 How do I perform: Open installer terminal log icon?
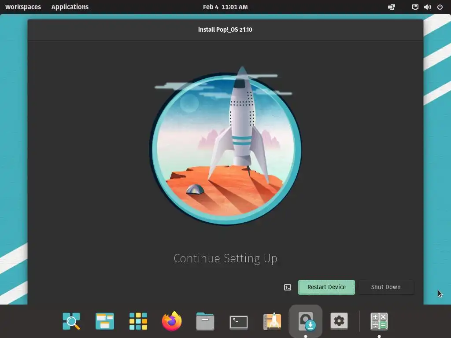[288, 287]
